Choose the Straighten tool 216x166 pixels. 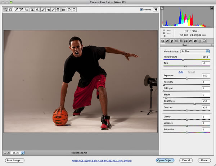[x=37, y=10]
